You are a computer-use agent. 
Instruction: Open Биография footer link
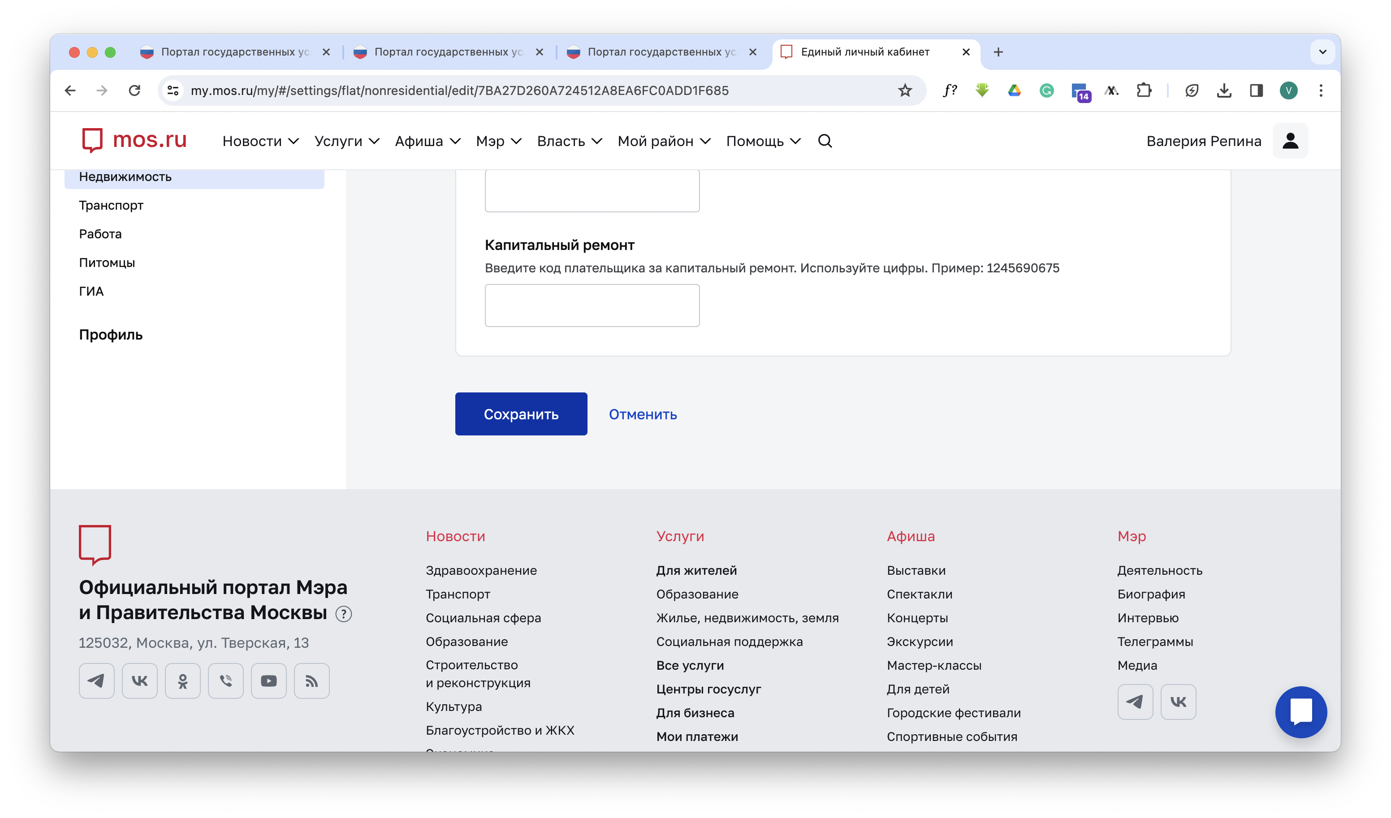click(1151, 594)
